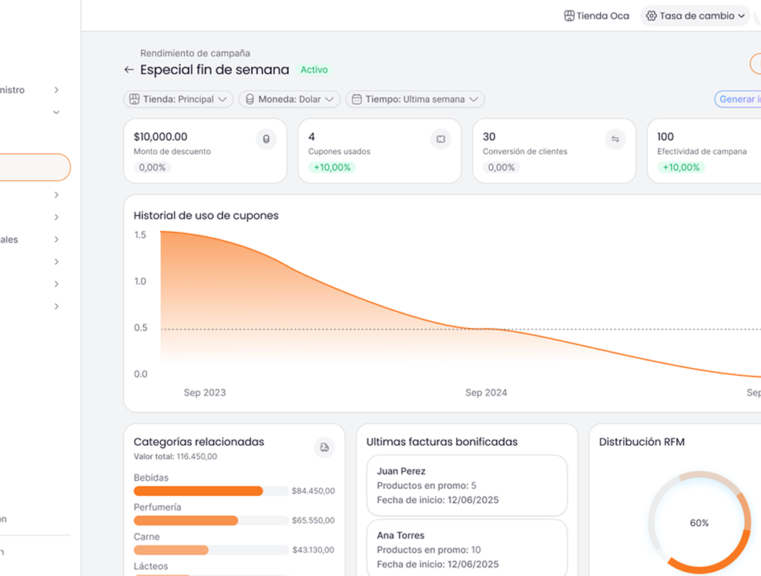Open the Tienda: Principal dropdown
Screen dimensions: 761x576
[178, 99]
